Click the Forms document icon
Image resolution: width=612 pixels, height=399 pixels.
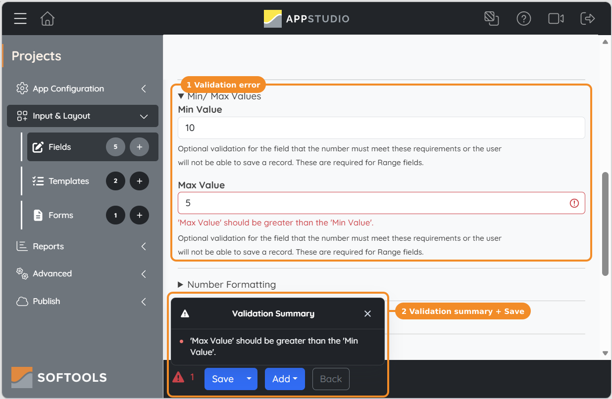[x=38, y=215]
